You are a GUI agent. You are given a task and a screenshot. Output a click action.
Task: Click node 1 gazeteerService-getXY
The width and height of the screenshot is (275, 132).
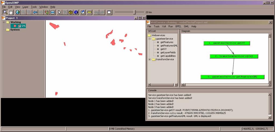pos(227,43)
